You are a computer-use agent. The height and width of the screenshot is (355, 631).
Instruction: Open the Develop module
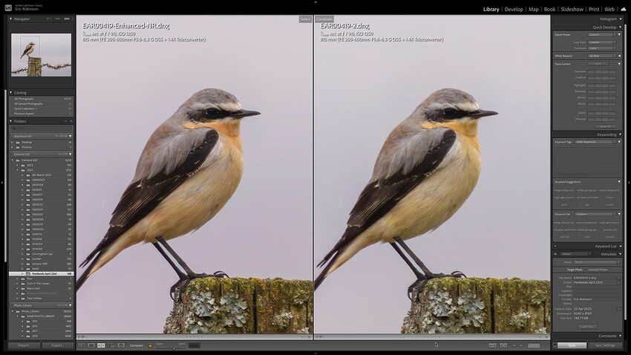point(514,10)
